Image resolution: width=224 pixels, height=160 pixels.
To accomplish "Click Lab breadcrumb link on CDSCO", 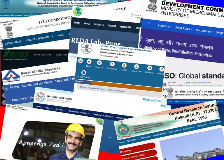I will point(103,89).
